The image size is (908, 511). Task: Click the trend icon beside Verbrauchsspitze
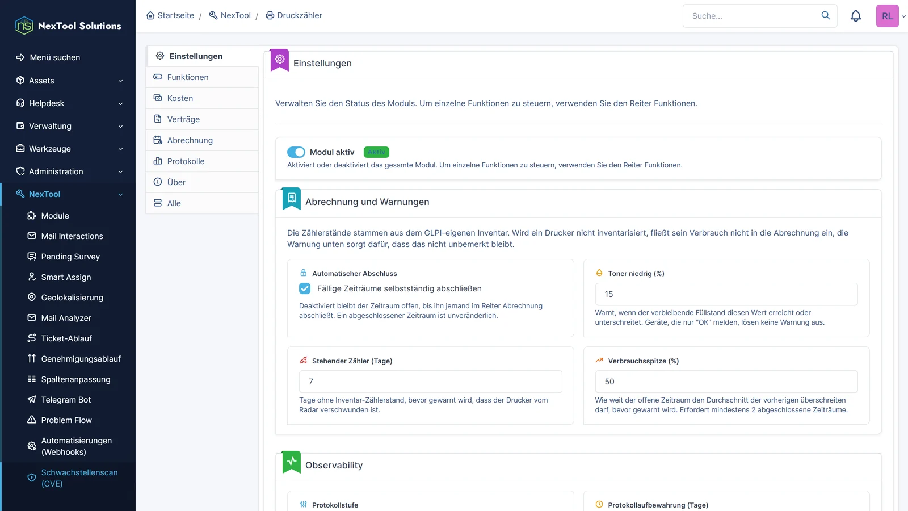(599, 361)
